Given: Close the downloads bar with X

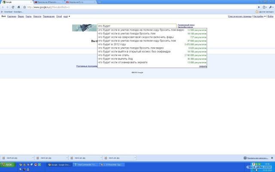Looking at the screenshot, I should 272,158.
